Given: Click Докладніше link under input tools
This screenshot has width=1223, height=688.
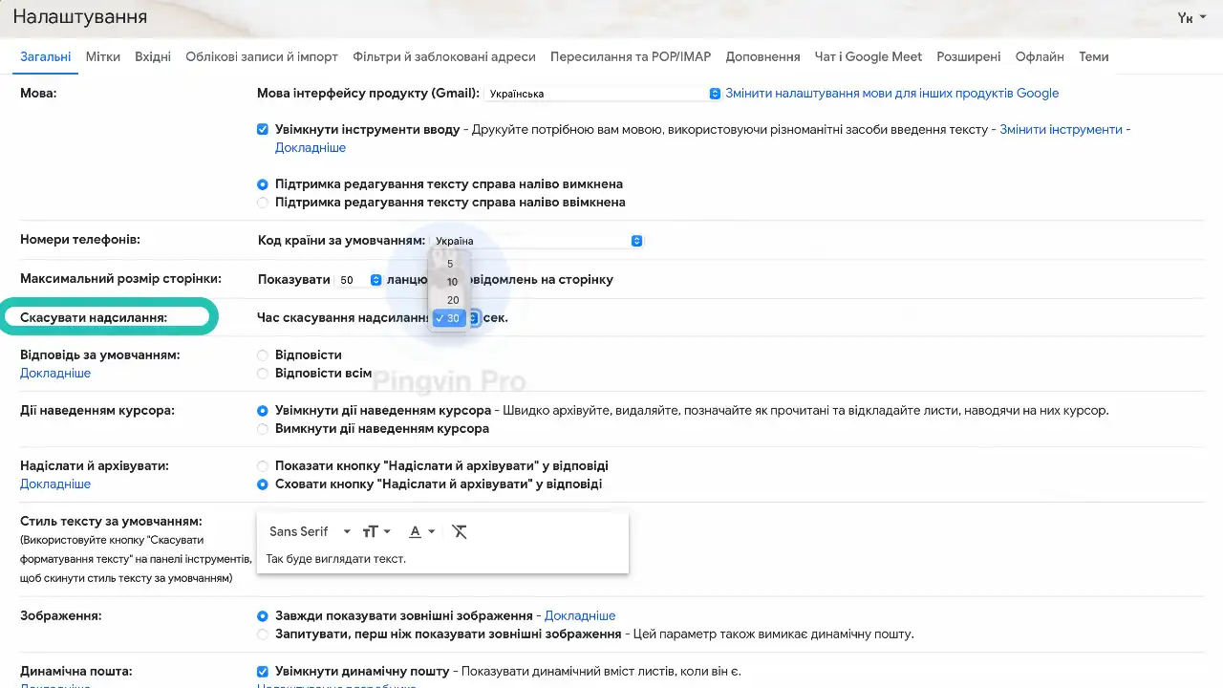Looking at the screenshot, I should 311,148.
